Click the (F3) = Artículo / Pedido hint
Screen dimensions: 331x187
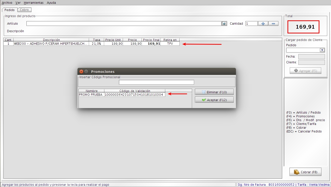pyautogui.click(x=303, y=113)
